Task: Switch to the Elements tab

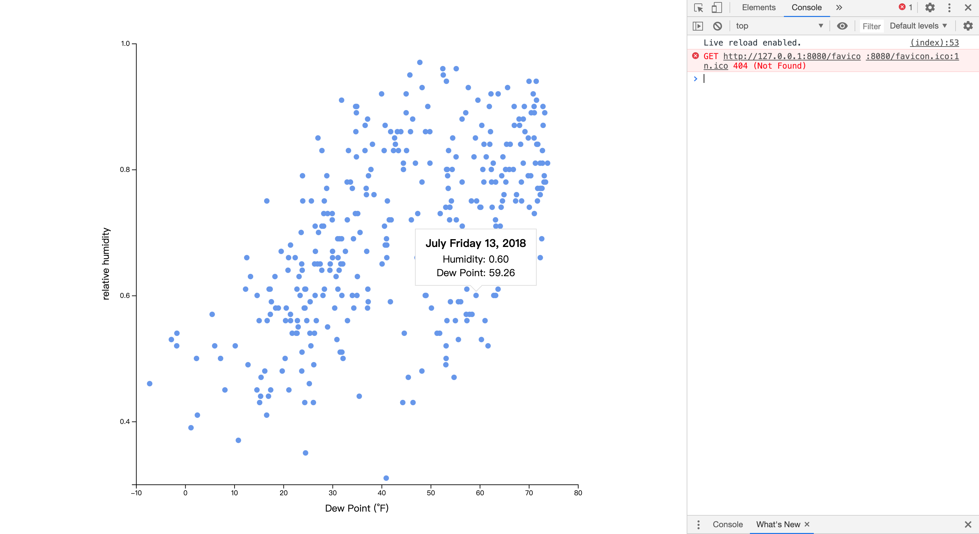Action: coord(758,7)
